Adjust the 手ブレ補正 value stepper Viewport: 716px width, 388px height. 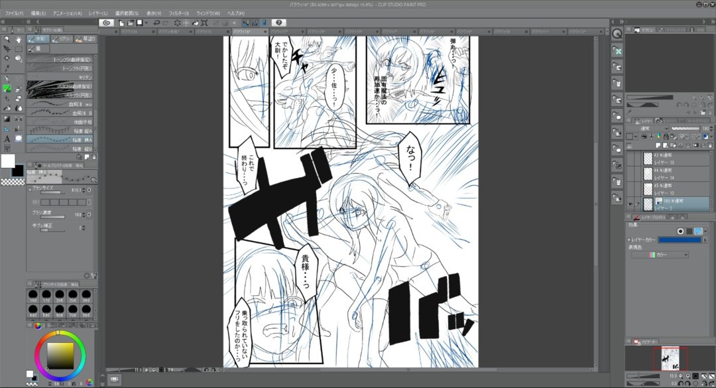pos(83,227)
